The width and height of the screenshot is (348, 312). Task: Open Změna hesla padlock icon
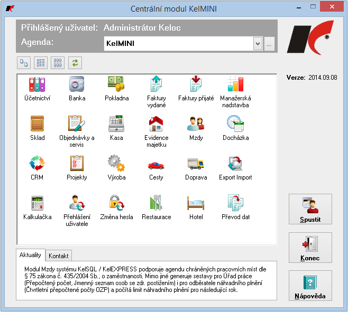(116, 207)
